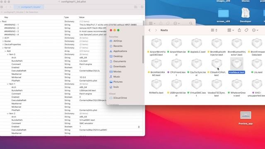The height and width of the screenshot is (149, 265).
Task: Select AirportBrcmFixup4360.kext file
Action: click(157, 47)
